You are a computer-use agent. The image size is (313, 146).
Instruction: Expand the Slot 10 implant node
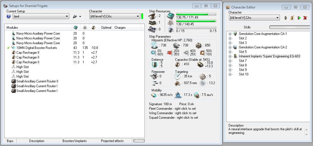[230, 74]
